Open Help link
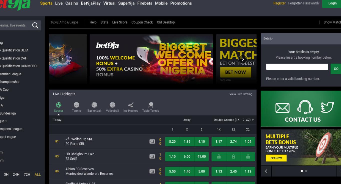The width and height of the screenshot is (341, 184). 93,22
